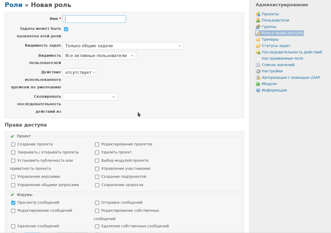The image size is (331, 233).
Task: Open Проекты admin menu item
Action: pos(270,14)
